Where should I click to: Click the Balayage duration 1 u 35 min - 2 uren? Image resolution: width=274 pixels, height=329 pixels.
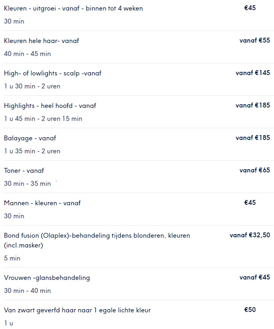[x=32, y=151]
